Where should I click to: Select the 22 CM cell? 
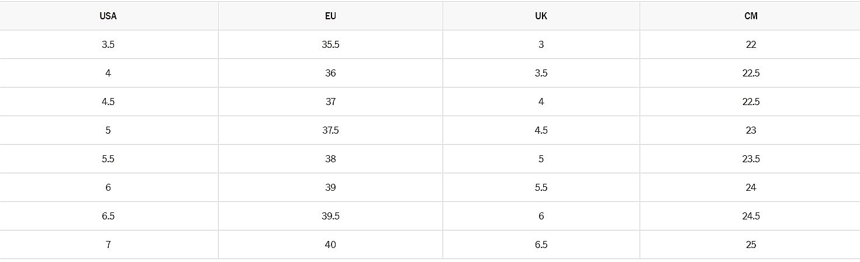(x=751, y=44)
